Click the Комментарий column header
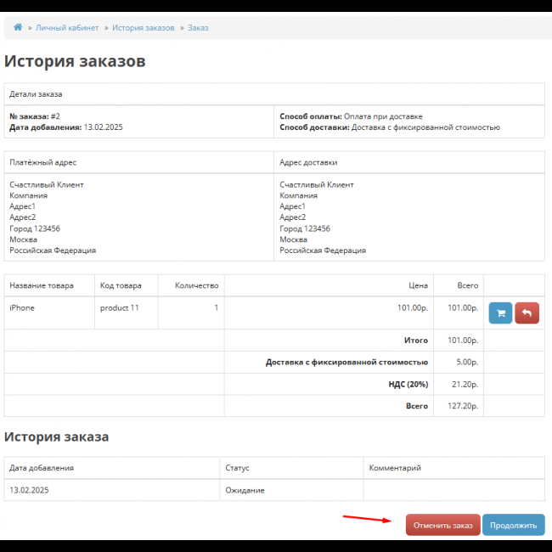552x552 pixels. coord(395,468)
